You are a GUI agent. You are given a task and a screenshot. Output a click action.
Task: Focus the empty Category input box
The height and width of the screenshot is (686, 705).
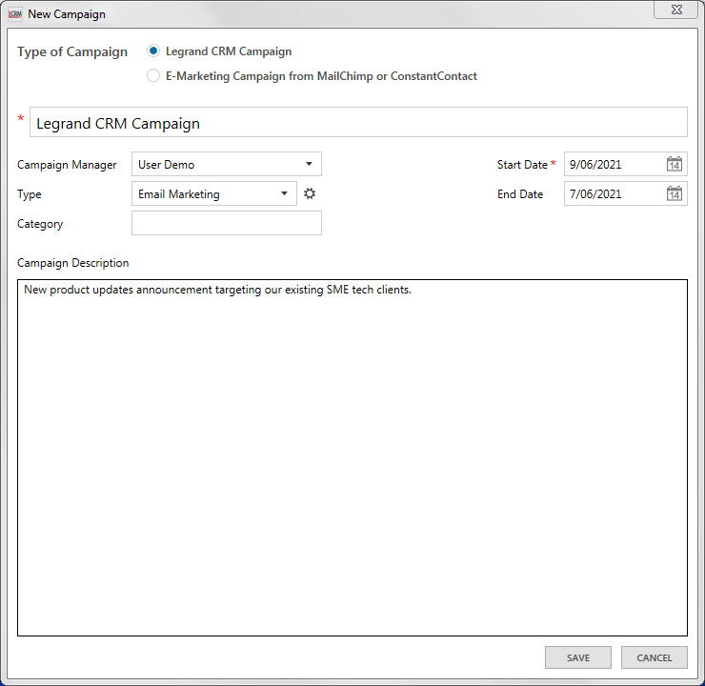[227, 223]
